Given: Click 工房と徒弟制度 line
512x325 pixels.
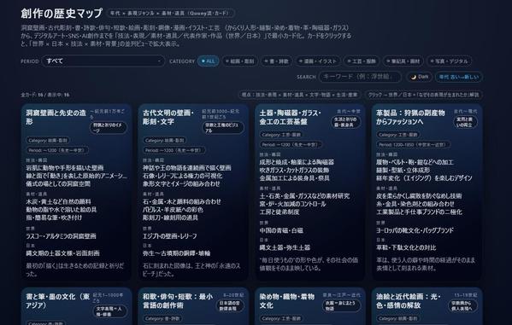Looking at the screenshot, I should tap(280, 212).
